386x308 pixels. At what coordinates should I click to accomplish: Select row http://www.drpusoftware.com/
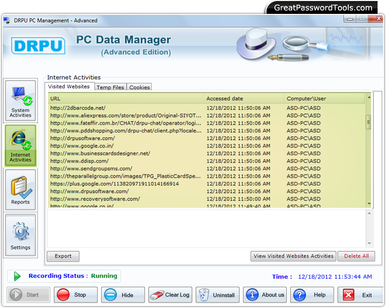point(207,191)
